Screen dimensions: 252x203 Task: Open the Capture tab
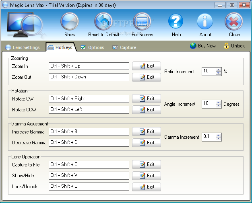click(124, 47)
